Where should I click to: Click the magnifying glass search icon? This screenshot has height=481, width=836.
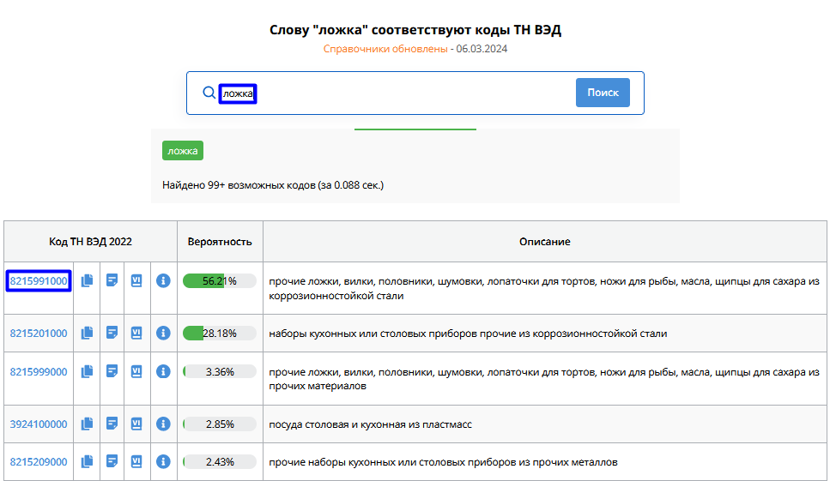coord(209,93)
